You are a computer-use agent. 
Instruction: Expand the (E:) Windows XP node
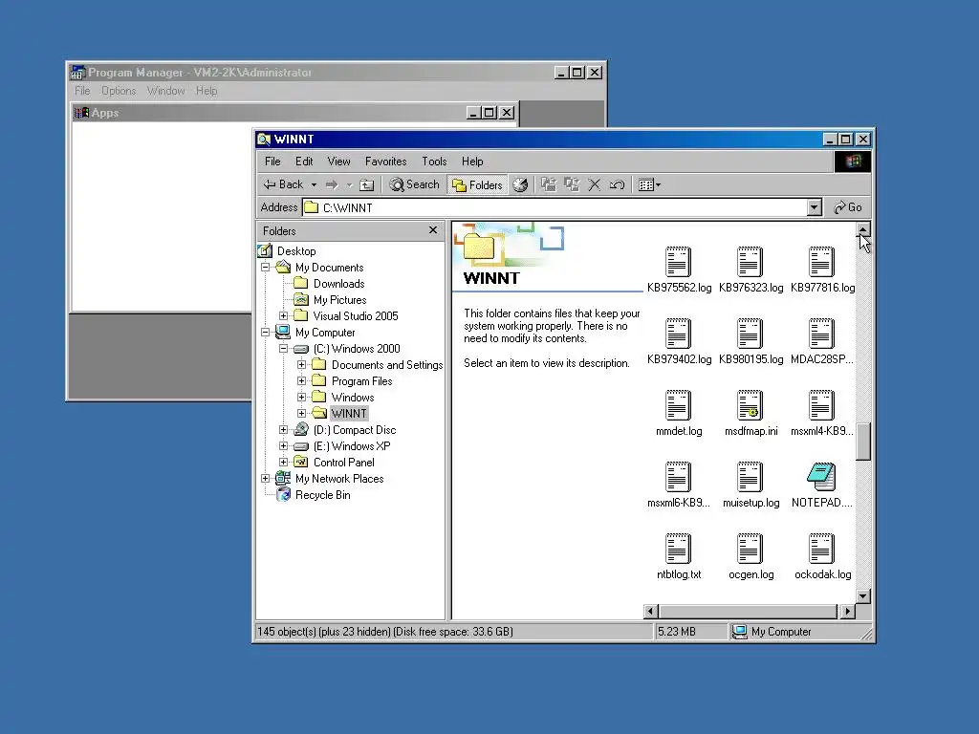click(x=283, y=445)
